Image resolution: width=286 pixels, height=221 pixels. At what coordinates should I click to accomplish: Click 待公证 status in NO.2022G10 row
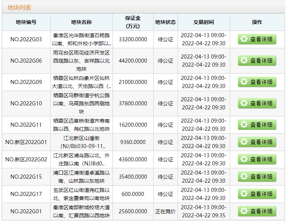pos(165,104)
